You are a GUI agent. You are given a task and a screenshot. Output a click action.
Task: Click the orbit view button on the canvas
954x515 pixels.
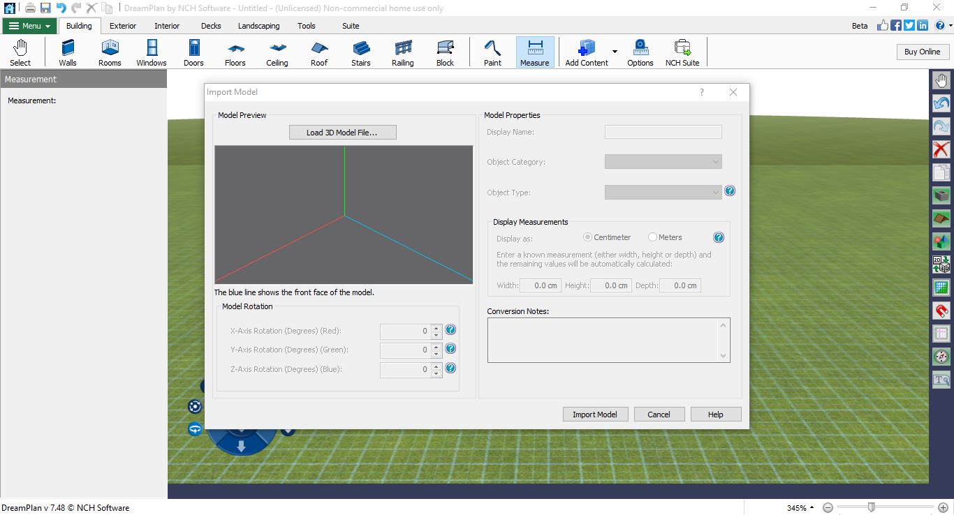(195, 406)
